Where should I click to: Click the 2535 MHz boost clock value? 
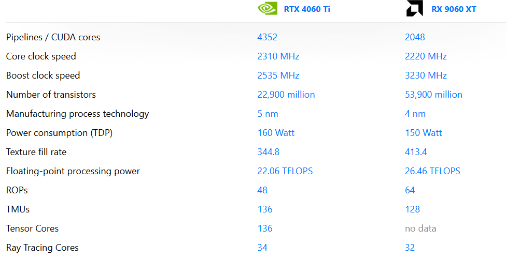[278, 75]
